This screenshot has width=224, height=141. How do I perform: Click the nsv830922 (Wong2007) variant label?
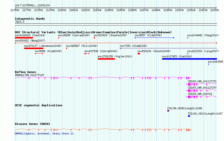click(30, 41)
